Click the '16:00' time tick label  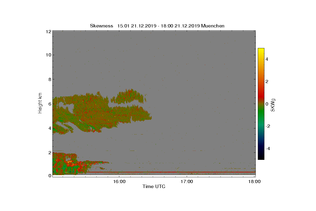coord(120,181)
